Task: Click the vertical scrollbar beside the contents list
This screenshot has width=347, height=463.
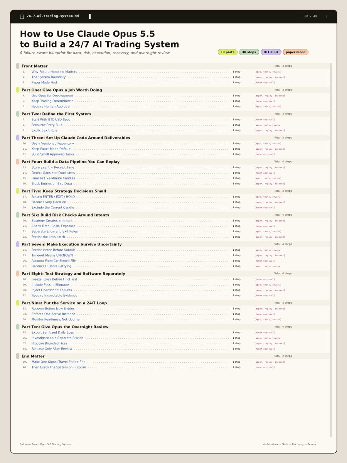Action: [x=331, y=250]
